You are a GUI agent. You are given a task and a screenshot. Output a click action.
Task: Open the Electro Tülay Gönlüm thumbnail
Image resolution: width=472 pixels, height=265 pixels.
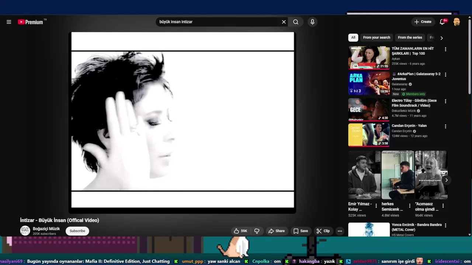tap(369, 109)
